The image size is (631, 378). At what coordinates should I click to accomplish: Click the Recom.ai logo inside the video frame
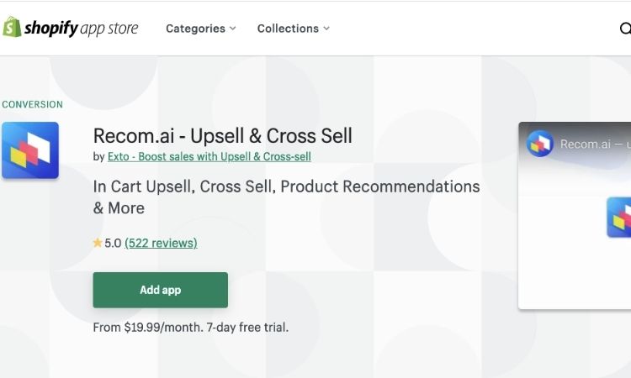[619, 218]
